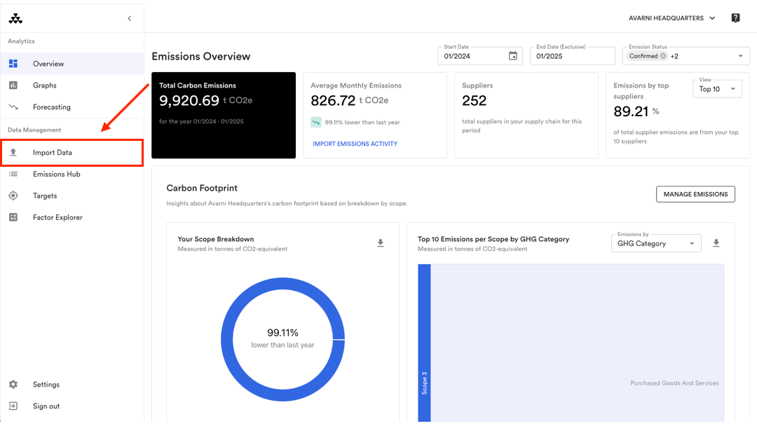This screenshot has width=757, height=426.
Task: Download the Top 10 Emissions chart
Action: 716,243
